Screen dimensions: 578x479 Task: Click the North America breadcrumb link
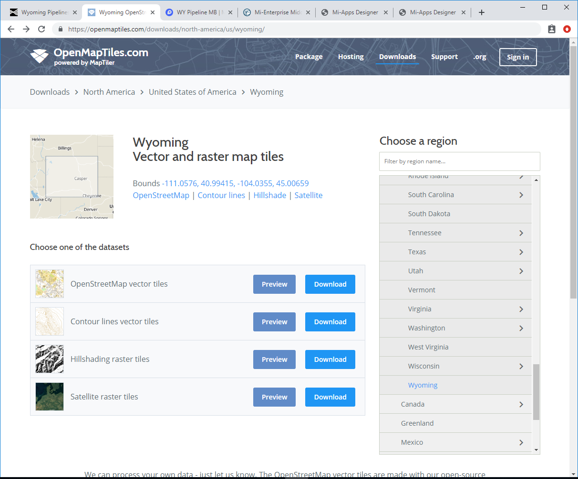(x=109, y=92)
